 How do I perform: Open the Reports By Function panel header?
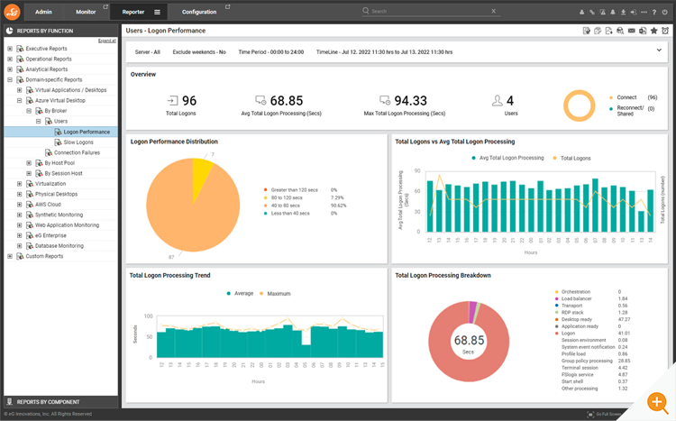pos(60,31)
